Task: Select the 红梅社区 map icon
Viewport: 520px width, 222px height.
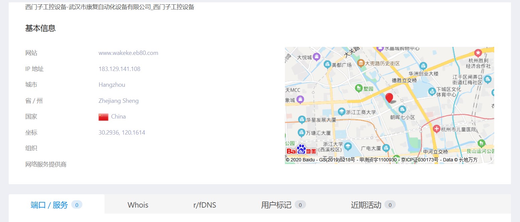Action: [488, 79]
